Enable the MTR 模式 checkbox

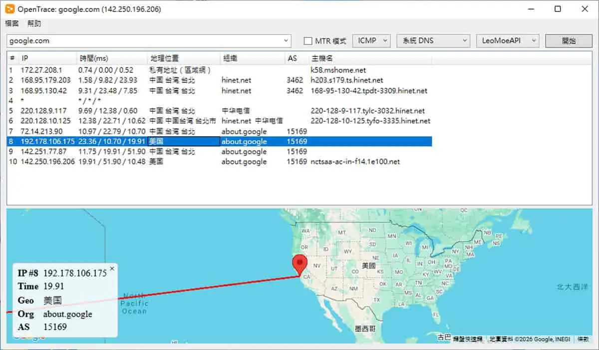pos(308,41)
